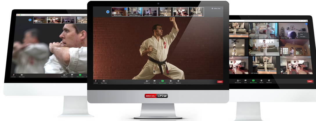Choose Pin Video in Nathan's tile menu
This screenshot has width=316, height=121.
tap(303, 37)
